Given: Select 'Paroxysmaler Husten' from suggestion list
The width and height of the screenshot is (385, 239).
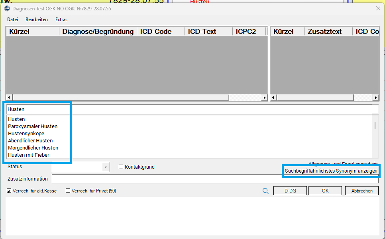Looking at the screenshot, I should [33, 126].
